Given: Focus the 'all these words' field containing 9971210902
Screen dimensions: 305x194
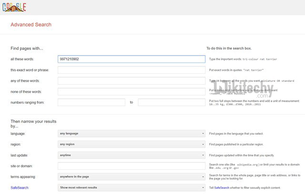Looking at the screenshot, I should click(x=132, y=59).
